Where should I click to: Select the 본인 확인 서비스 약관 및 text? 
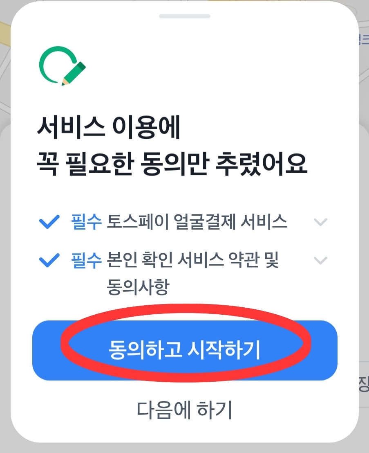pos(193,260)
